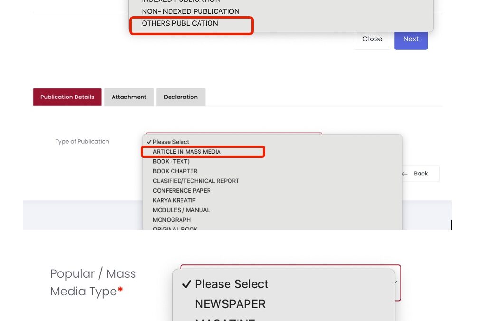Choose KARYA KREATIF from the list
This screenshot has height=321, width=496.
(x=174, y=200)
